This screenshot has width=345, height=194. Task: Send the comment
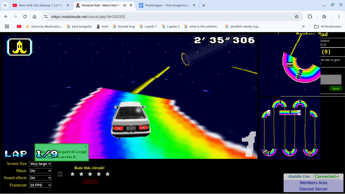point(336,88)
